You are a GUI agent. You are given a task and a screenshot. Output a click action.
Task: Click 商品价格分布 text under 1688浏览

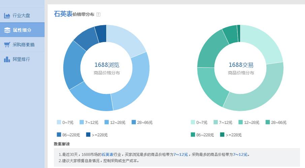pos(107,73)
